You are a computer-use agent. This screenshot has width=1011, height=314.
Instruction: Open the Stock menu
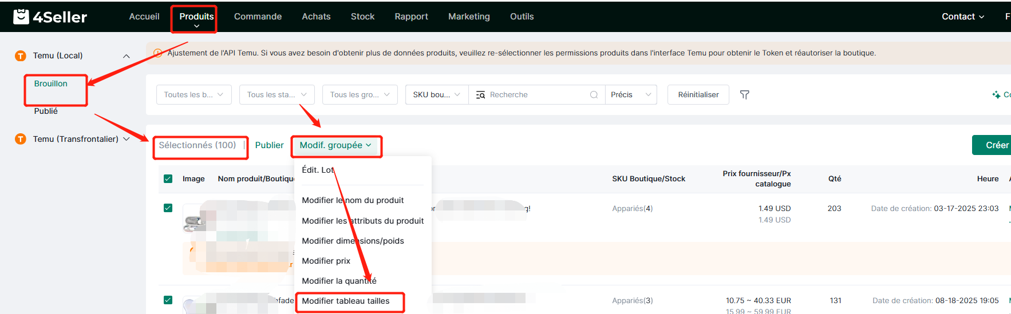tap(362, 17)
